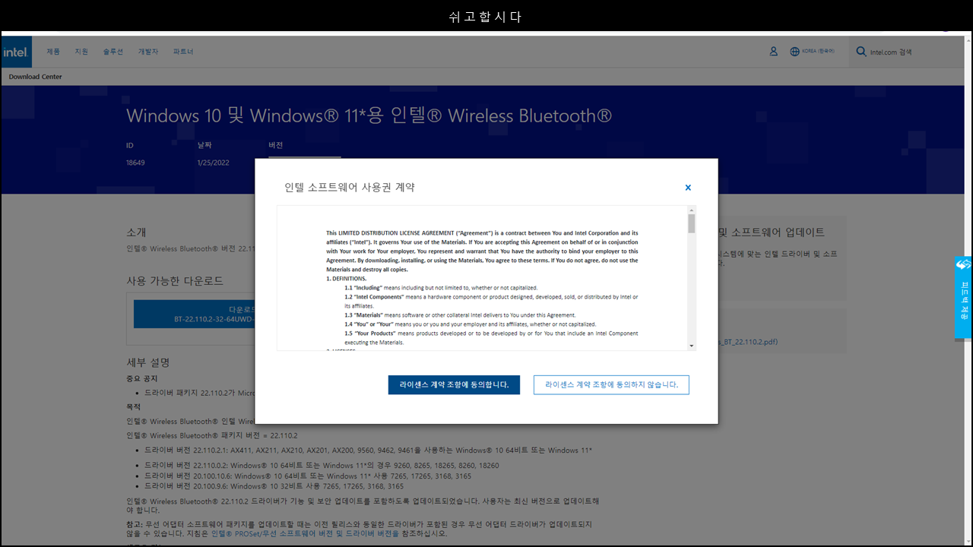Viewport: 973px width, 547px height.
Task: Click the 소프트웨어 업데이트 sidebar heading
Action: [772, 232]
